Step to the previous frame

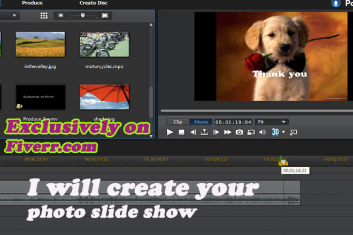tap(193, 132)
